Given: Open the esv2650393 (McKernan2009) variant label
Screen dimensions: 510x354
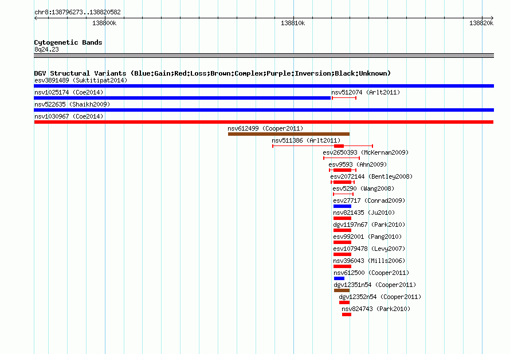Looking at the screenshot, I should (366, 152).
